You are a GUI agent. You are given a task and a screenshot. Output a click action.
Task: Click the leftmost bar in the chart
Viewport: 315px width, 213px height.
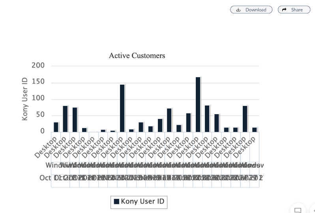tap(56, 127)
